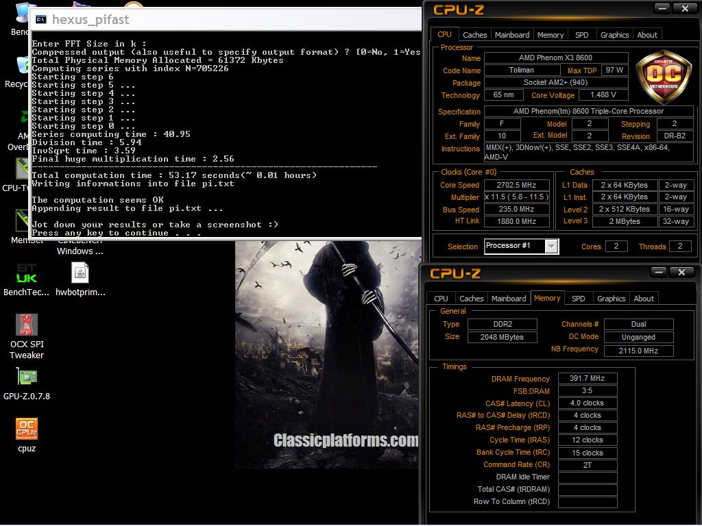
Task: Select Memory tab in lower CPU-Z
Action: click(x=546, y=298)
